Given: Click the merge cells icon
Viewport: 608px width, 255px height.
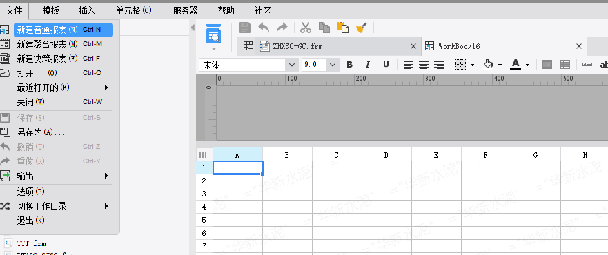Looking at the screenshot, I should pyautogui.click(x=547, y=65).
